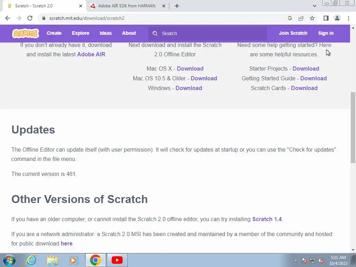Click Join Scratch in the navbar
Viewport: 356px width, 267px height.
(293, 33)
